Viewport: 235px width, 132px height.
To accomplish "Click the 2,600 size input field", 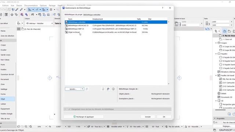I will point(220,22).
